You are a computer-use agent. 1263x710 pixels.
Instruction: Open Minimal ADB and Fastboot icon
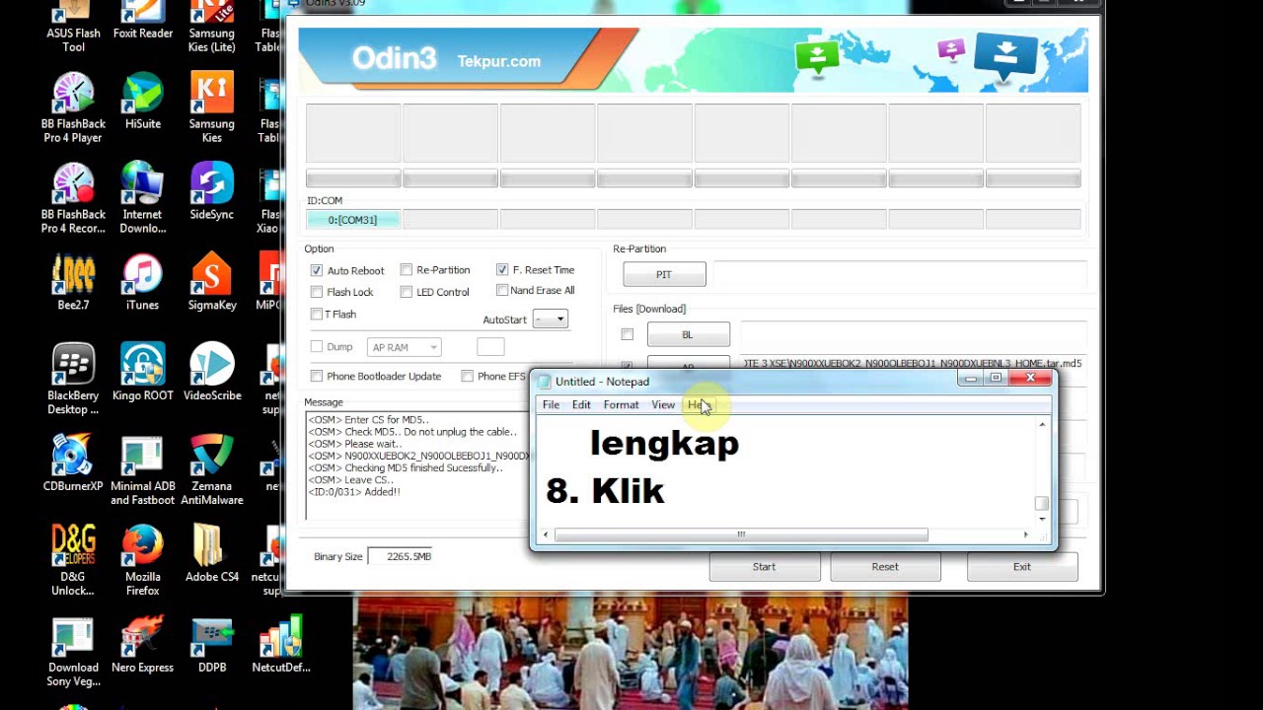click(142, 470)
